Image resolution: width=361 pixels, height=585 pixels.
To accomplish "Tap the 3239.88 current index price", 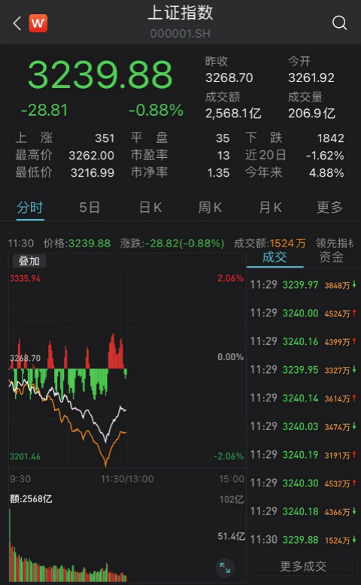I will tap(100, 75).
